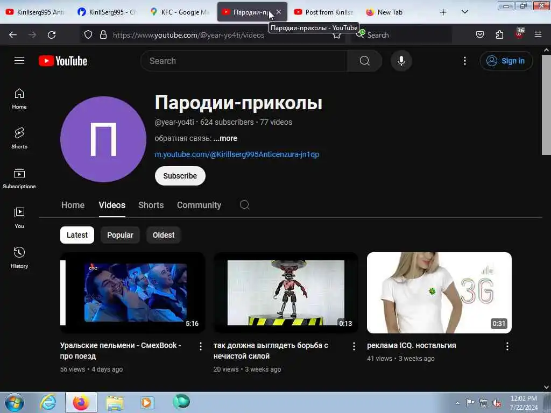Open the Firefox extensions puzzle icon
This screenshot has width=551, height=413.
(499, 34)
